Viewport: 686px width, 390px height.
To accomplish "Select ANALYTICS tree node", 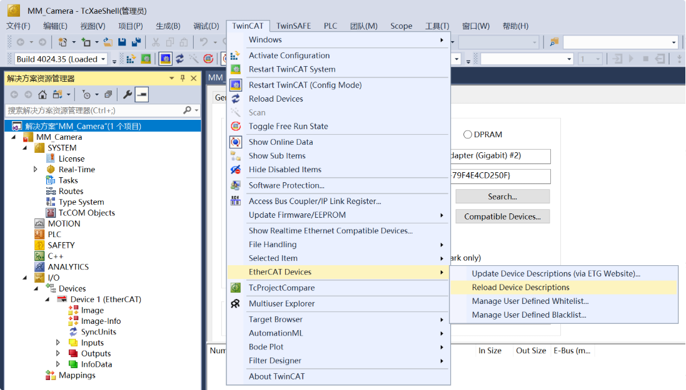I will [x=68, y=267].
